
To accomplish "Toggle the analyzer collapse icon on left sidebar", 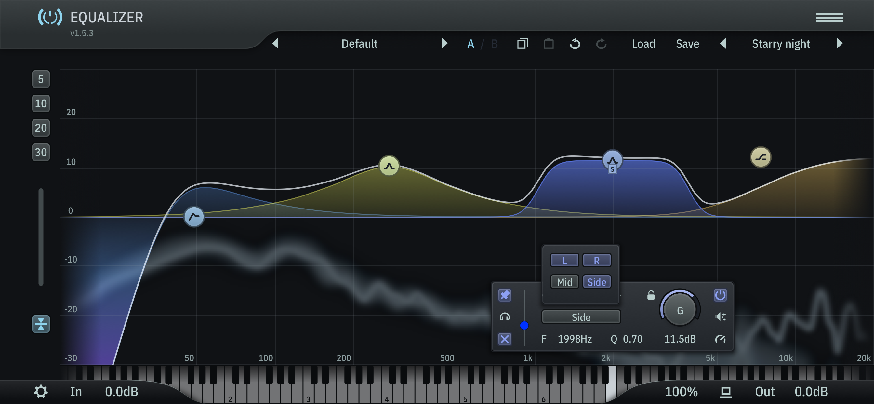I will 41,324.
